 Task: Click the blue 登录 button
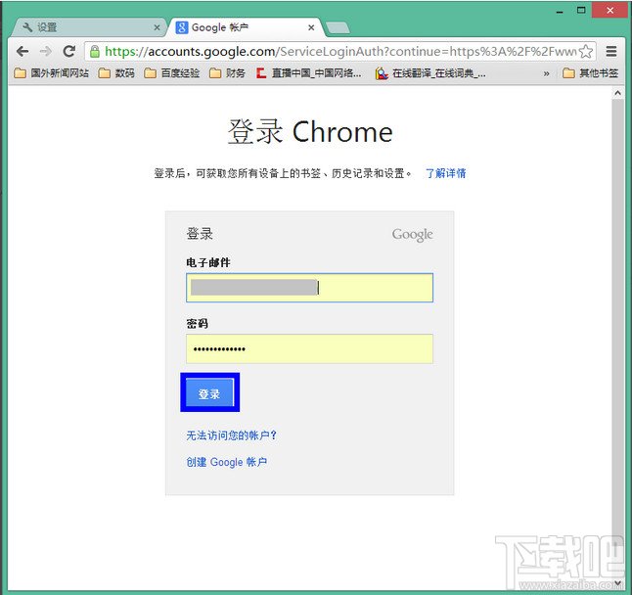209,392
